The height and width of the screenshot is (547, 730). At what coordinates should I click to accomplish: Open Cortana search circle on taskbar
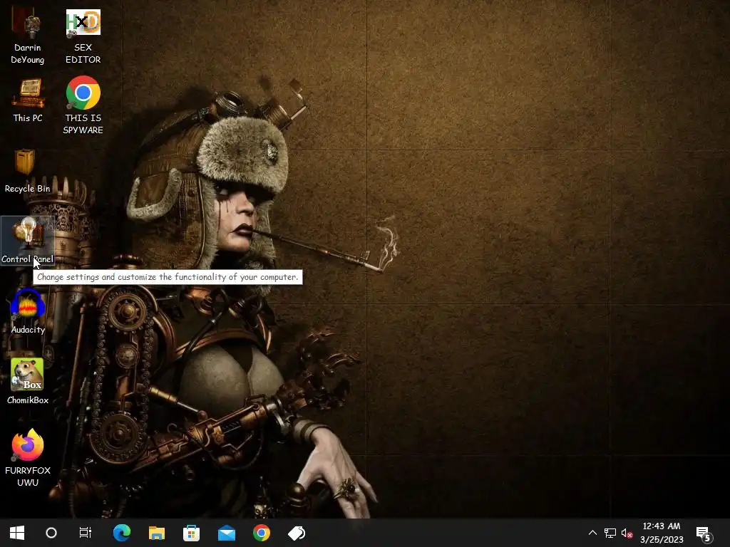pyautogui.click(x=51, y=533)
